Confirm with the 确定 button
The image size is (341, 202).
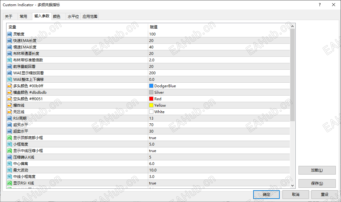coord(266,195)
